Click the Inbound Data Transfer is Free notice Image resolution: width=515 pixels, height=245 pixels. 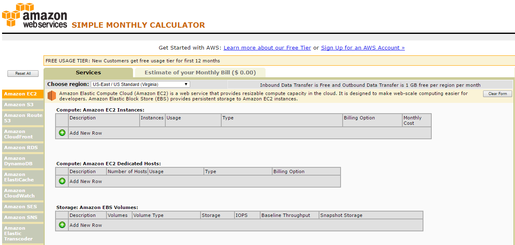click(370, 85)
